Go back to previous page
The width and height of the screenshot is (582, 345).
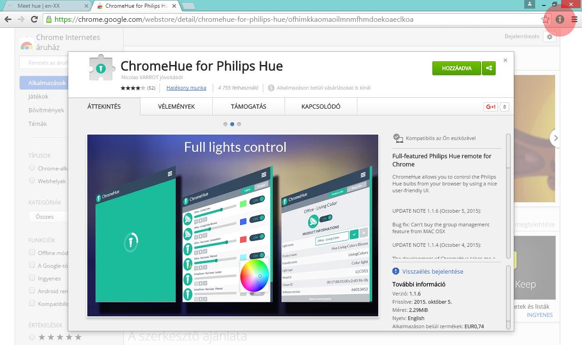coord(8,20)
